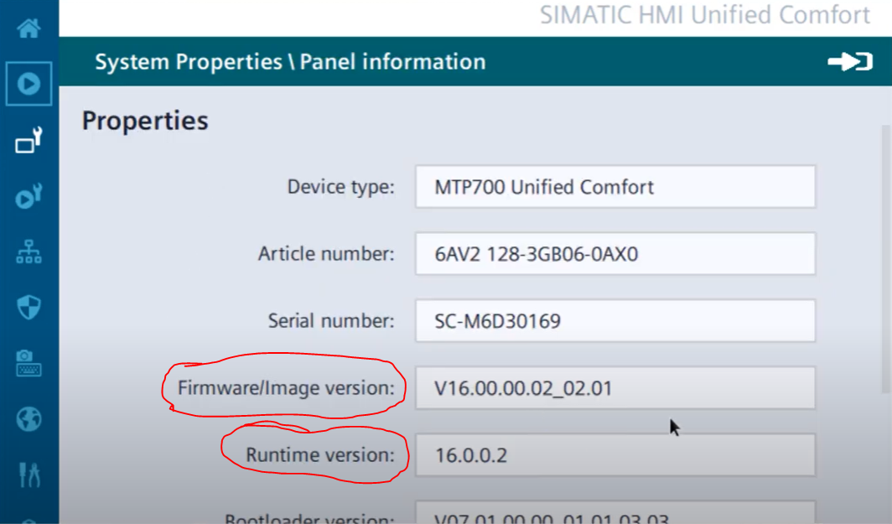The image size is (892, 524).
Task: Click the Serial number field
Action: (615, 320)
